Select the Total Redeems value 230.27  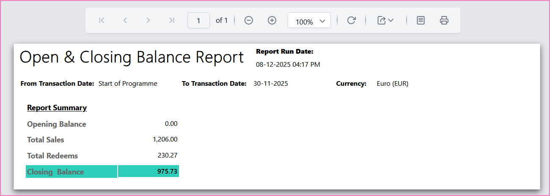[x=167, y=155]
